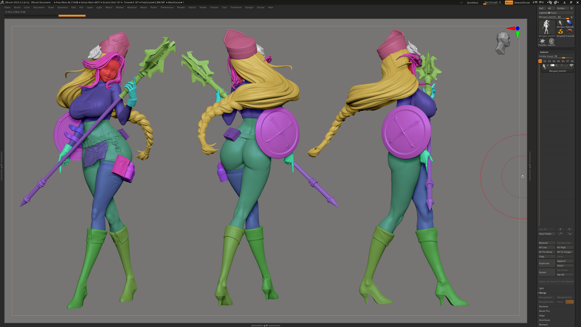Select the PolyMesh3D star tool

[542, 41]
